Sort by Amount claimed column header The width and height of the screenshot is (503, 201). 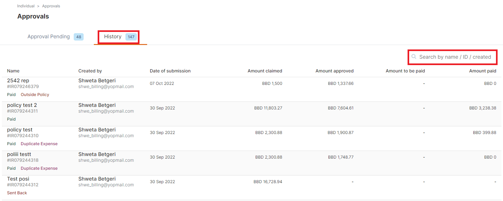point(265,71)
